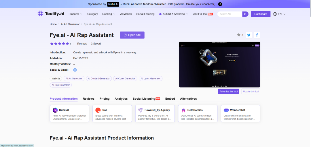This screenshot has width=311, height=147.
Task: Click the Dashboard button
Action: click(261, 14)
